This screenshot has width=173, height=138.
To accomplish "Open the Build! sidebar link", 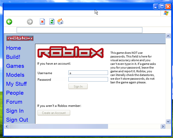I will point(13,57).
